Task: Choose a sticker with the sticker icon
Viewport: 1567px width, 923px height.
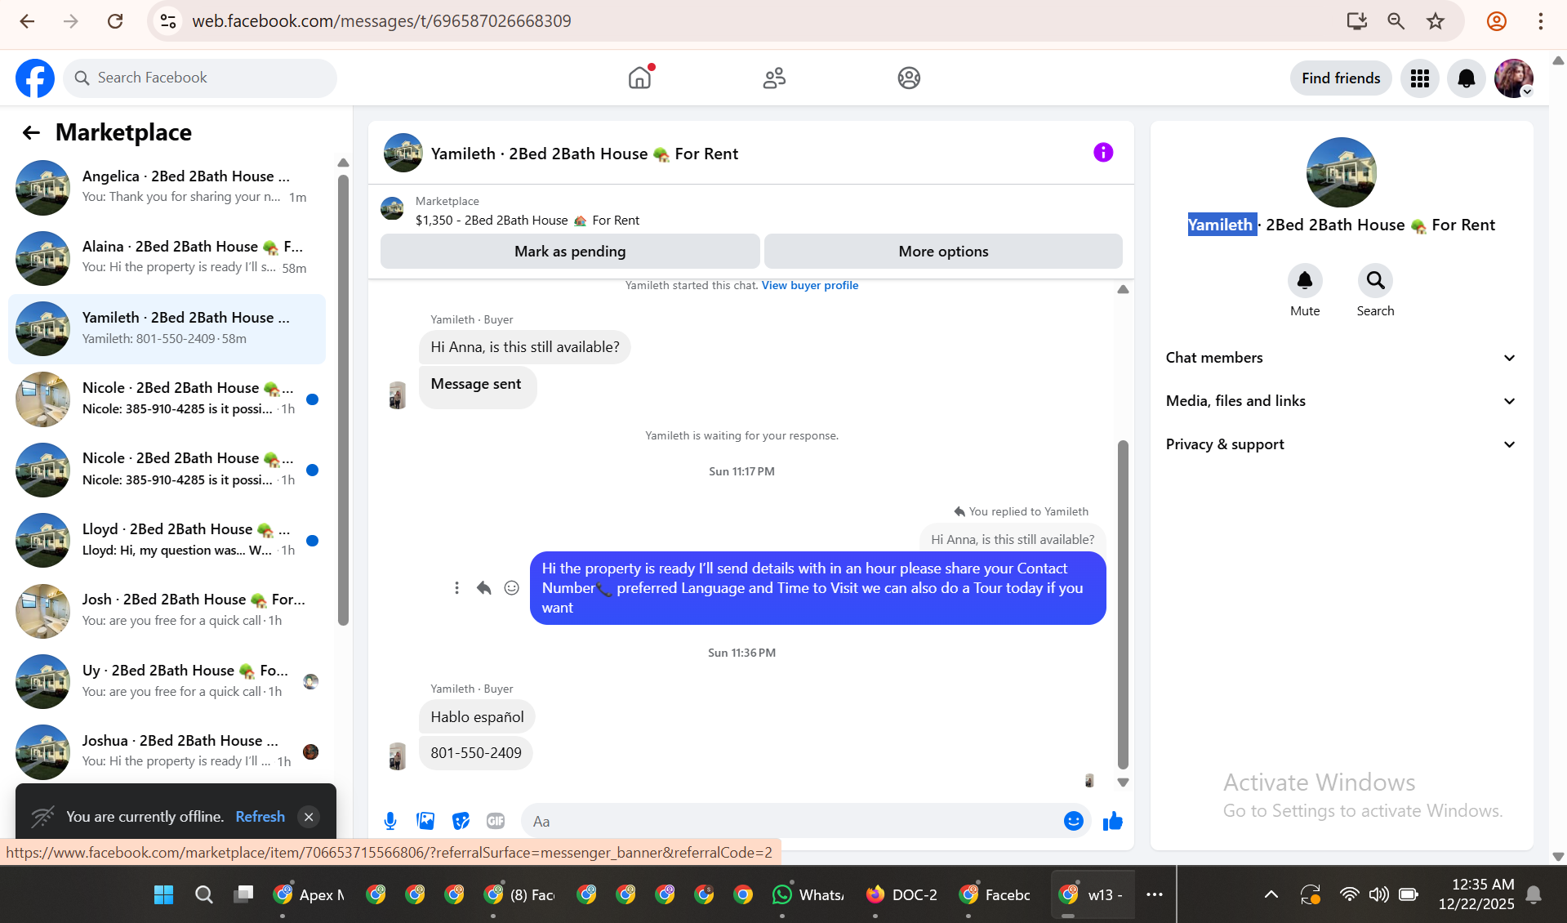Action: (461, 821)
